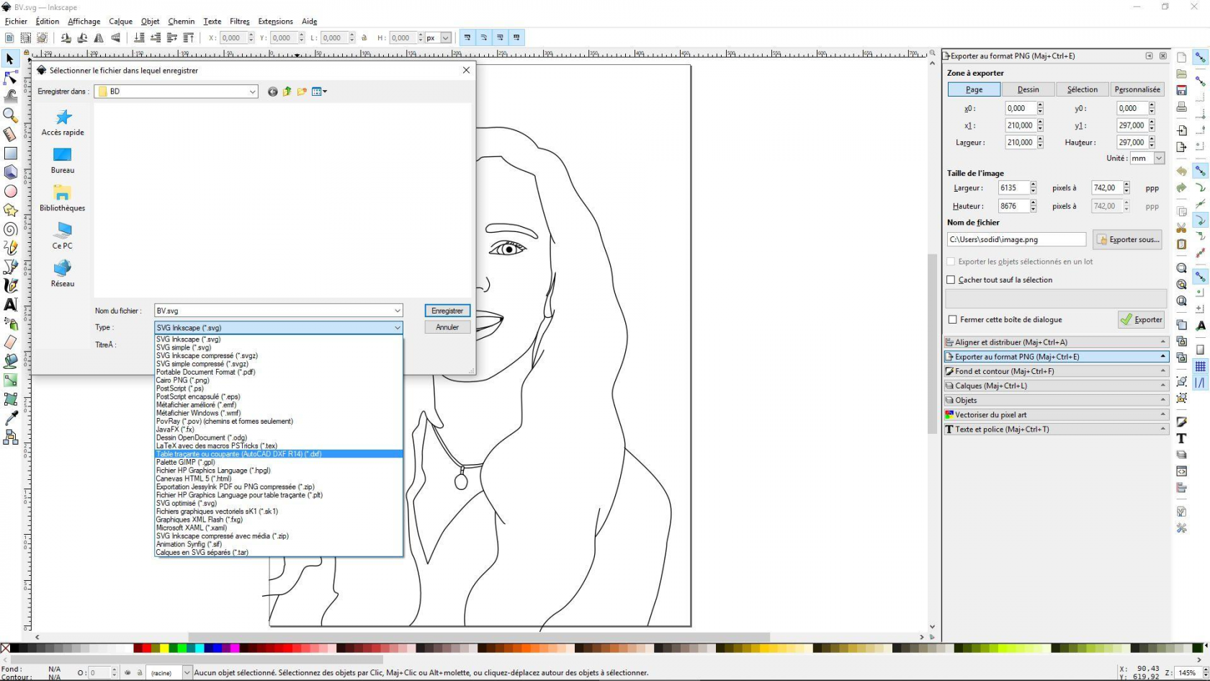The image size is (1210, 681).
Task: Click Exporter sous... button
Action: pyautogui.click(x=1127, y=239)
